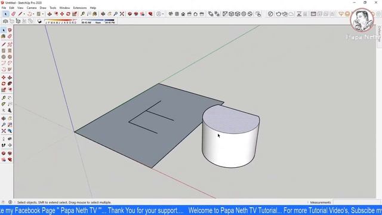The height and width of the screenshot is (215, 382).
Task: Open Arc tool dropdown arrow
Action: click(x=33, y=14)
